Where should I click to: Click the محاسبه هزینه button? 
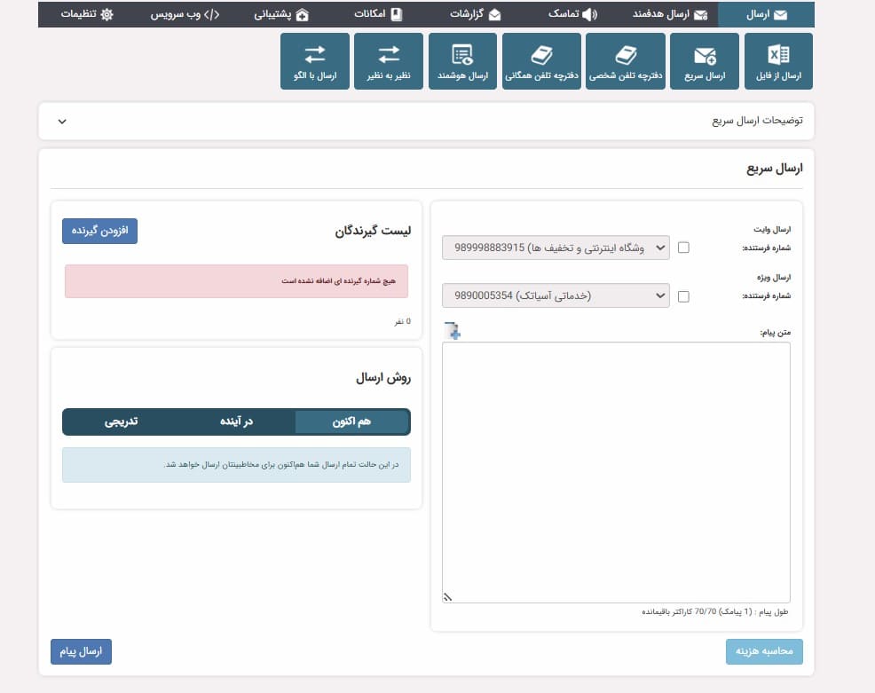pos(763,651)
